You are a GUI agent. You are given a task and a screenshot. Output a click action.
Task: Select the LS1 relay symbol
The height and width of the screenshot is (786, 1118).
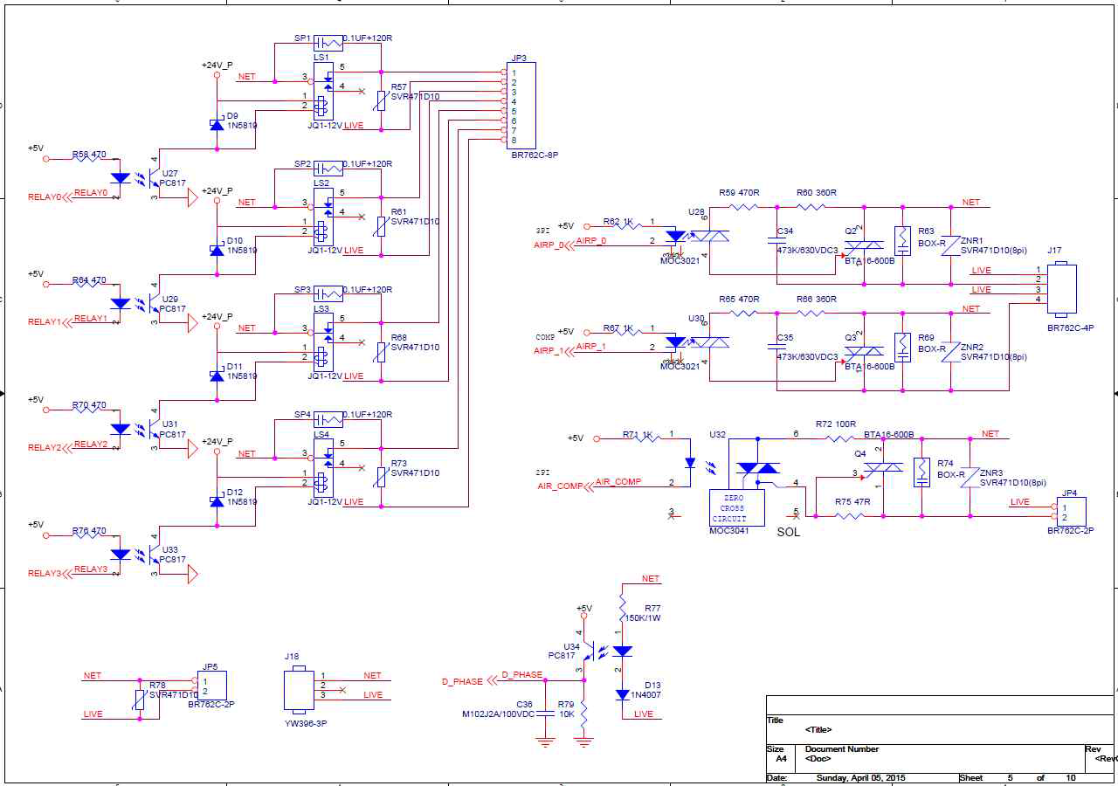click(322, 90)
